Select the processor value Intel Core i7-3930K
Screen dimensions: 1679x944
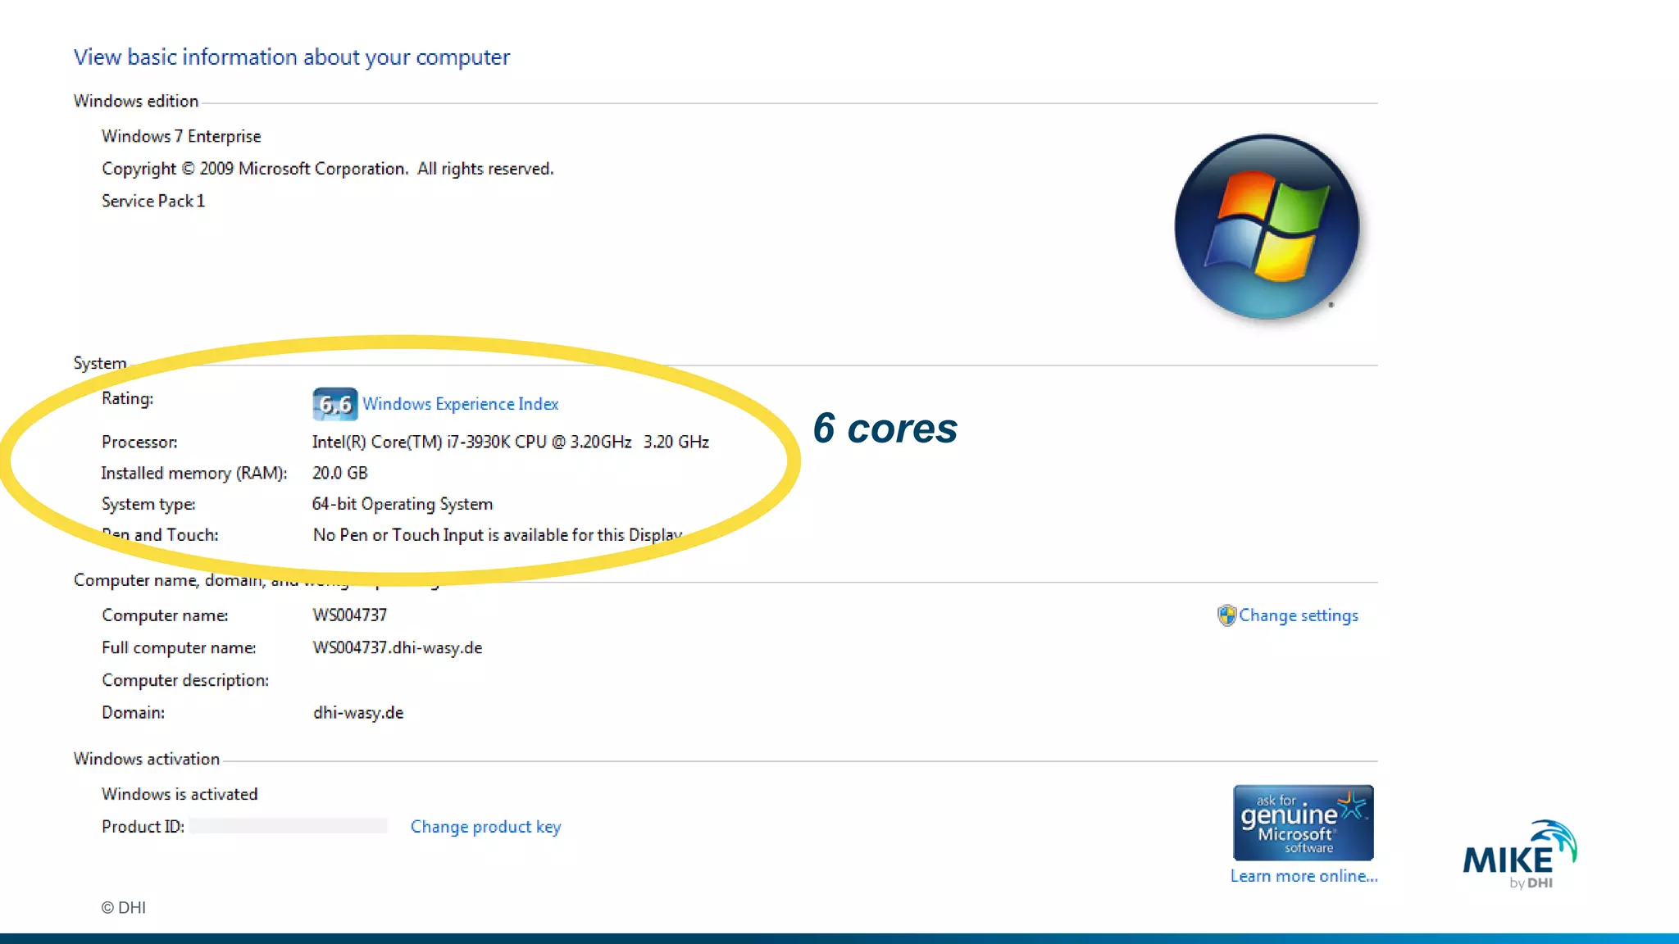[x=510, y=442]
